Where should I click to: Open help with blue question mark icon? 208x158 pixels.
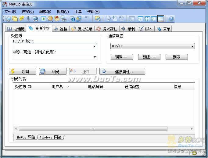(x=171, y=19)
